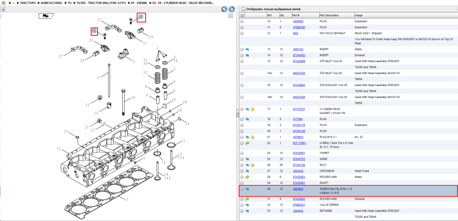Click the blue arrow icon for ref 18 PLUG
Viewport: 458px width, 221px height.
(x=247, y=119)
